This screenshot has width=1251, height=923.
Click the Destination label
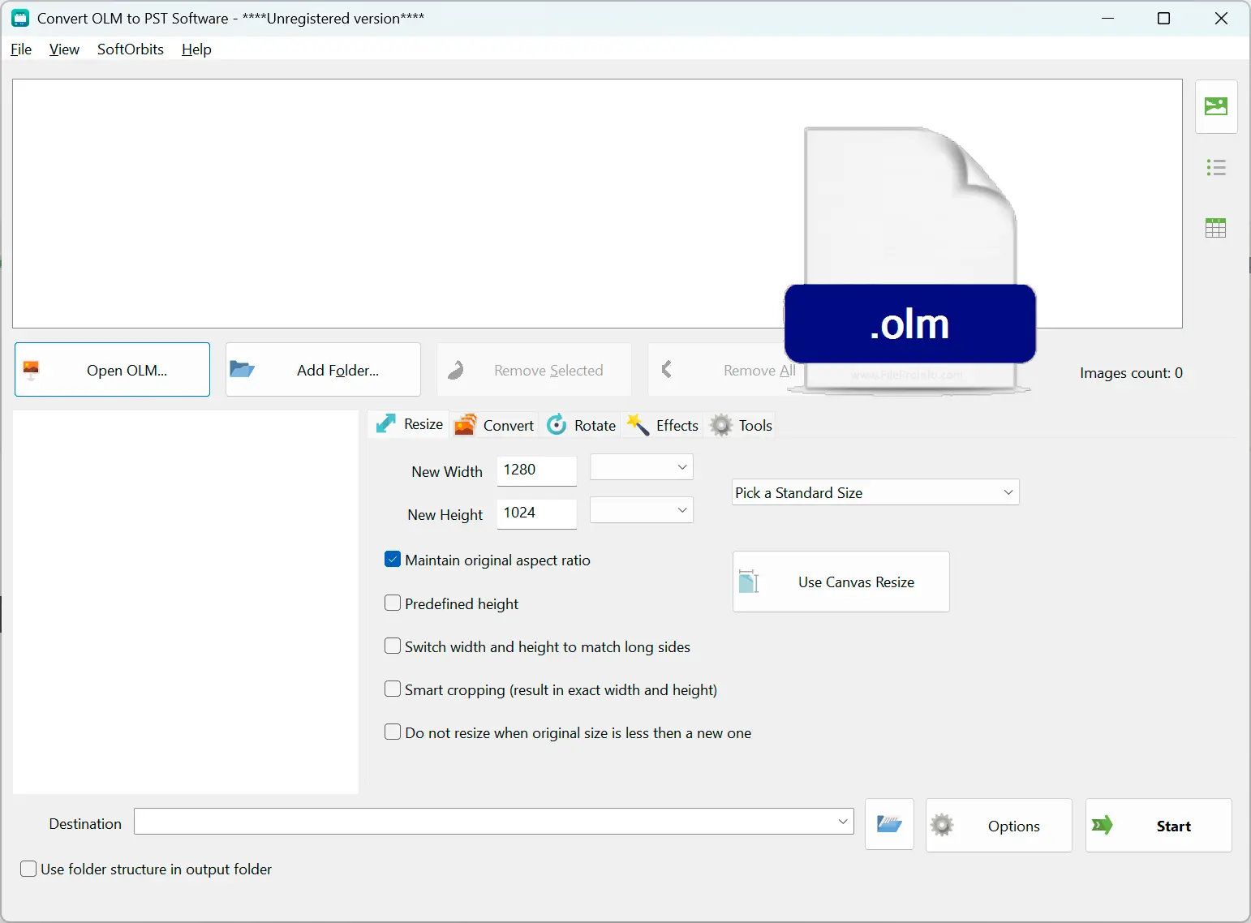click(85, 824)
